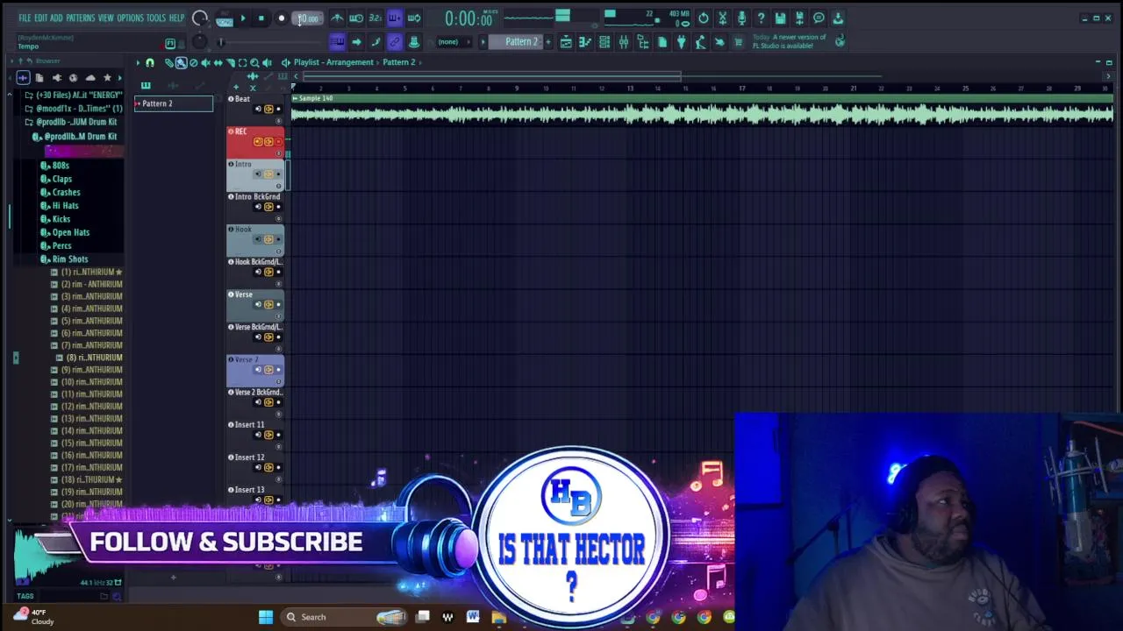The height and width of the screenshot is (631, 1123).
Task: Click the question mark help icon
Action: point(761,18)
